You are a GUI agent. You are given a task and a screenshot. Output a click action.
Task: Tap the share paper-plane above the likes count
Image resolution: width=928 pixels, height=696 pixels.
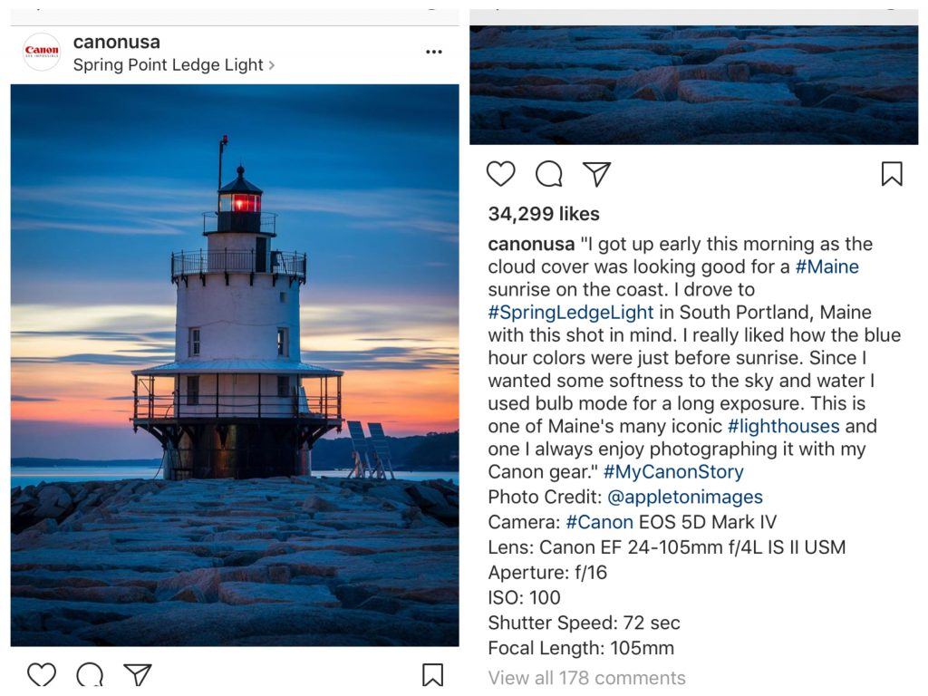pos(596,174)
